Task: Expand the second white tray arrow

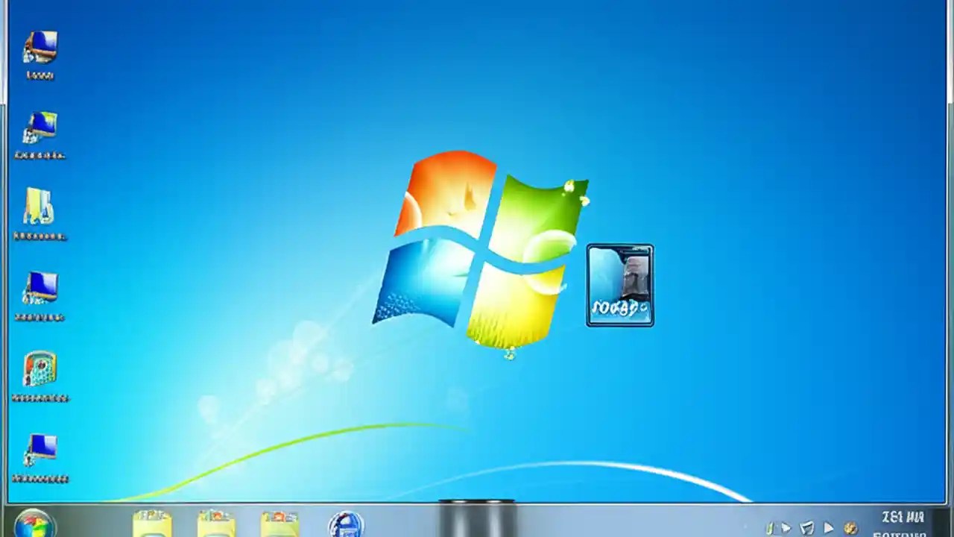Action: coord(829,527)
